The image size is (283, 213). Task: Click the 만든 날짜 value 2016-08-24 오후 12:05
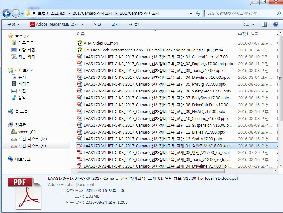[106, 202]
